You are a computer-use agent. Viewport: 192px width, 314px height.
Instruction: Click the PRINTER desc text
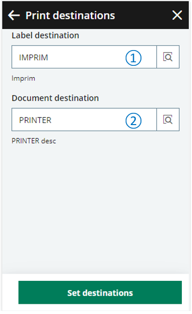tap(34, 141)
